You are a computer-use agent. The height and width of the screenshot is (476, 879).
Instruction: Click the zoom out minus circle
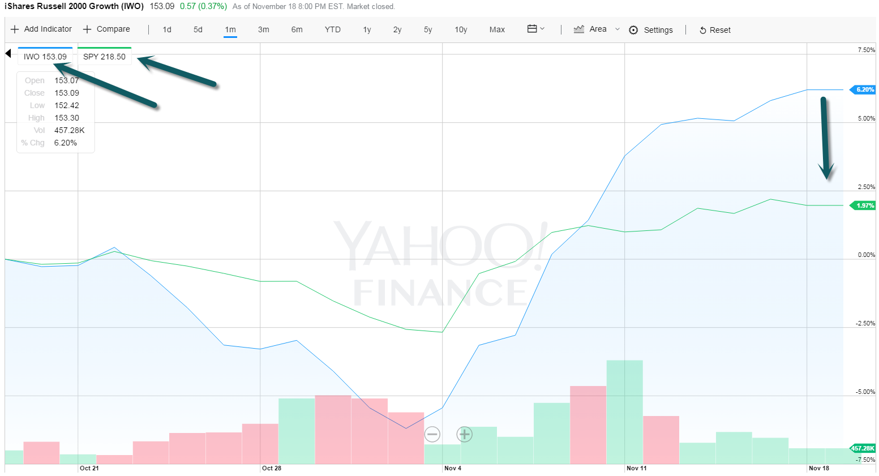pyautogui.click(x=432, y=434)
